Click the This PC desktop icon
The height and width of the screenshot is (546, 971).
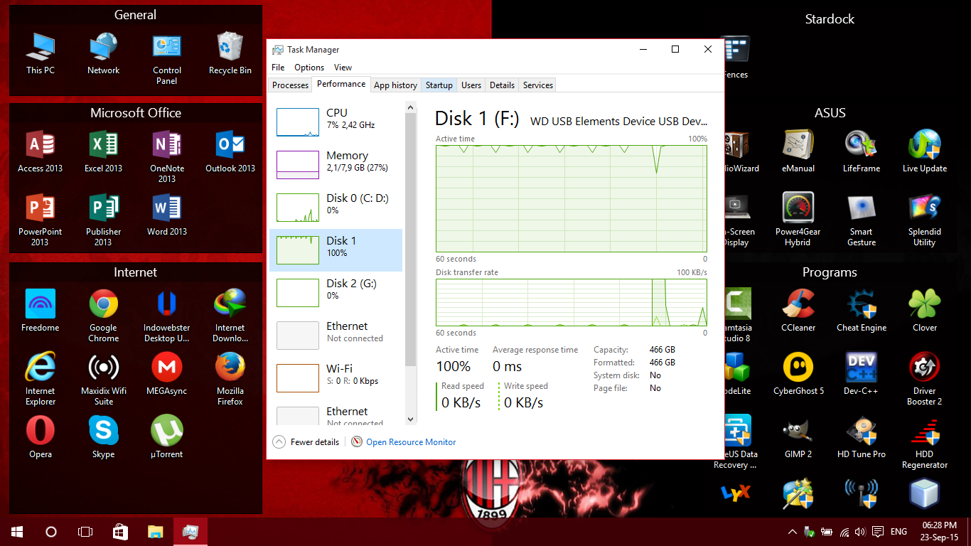pyautogui.click(x=41, y=53)
